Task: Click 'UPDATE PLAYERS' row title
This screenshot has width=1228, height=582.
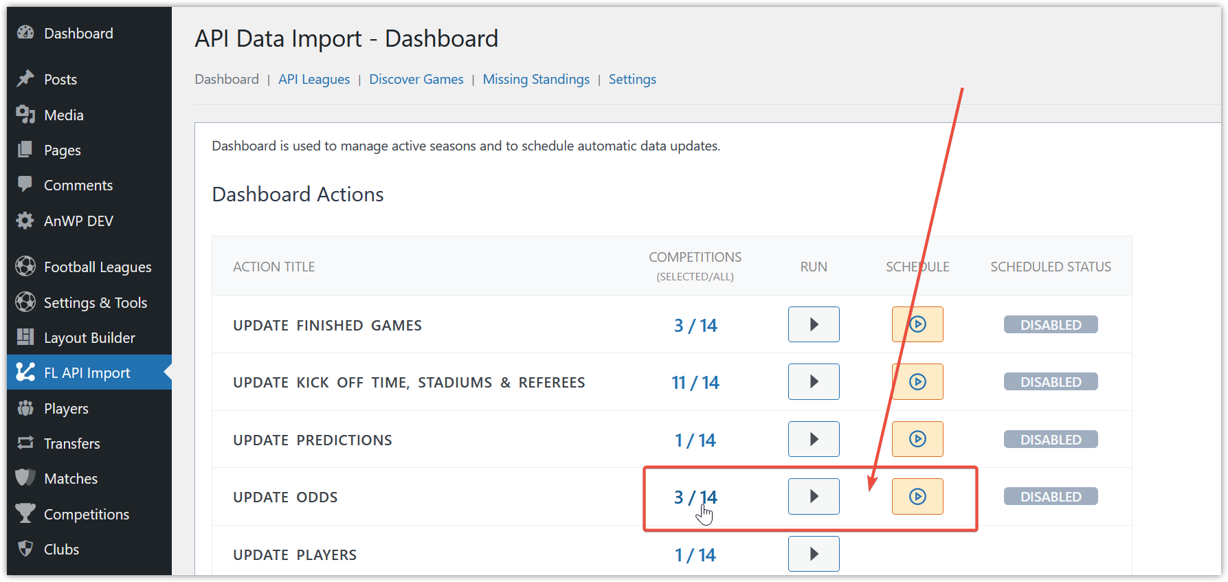Action: coord(295,555)
